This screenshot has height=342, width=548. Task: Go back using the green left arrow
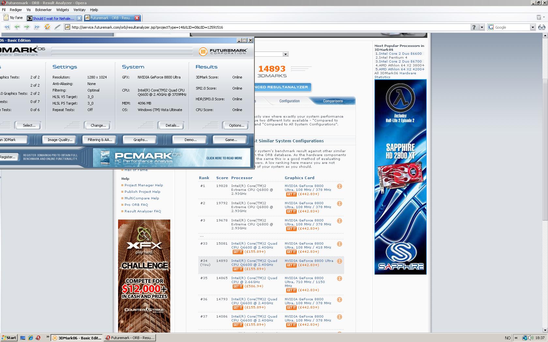click(17, 27)
